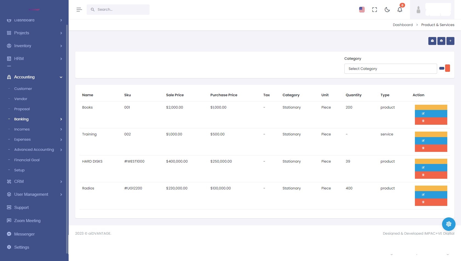
Task: Click the US flag language icon
Action: coord(362,10)
